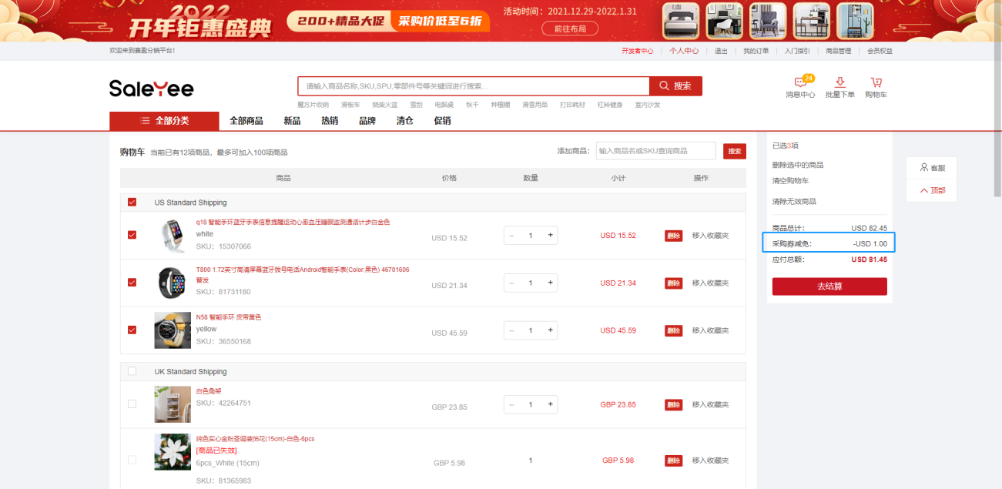The height and width of the screenshot is (489, 1002).
Task: Uncheck the US Standard Shipping group checkbox
Action: [x=132, y=203]
